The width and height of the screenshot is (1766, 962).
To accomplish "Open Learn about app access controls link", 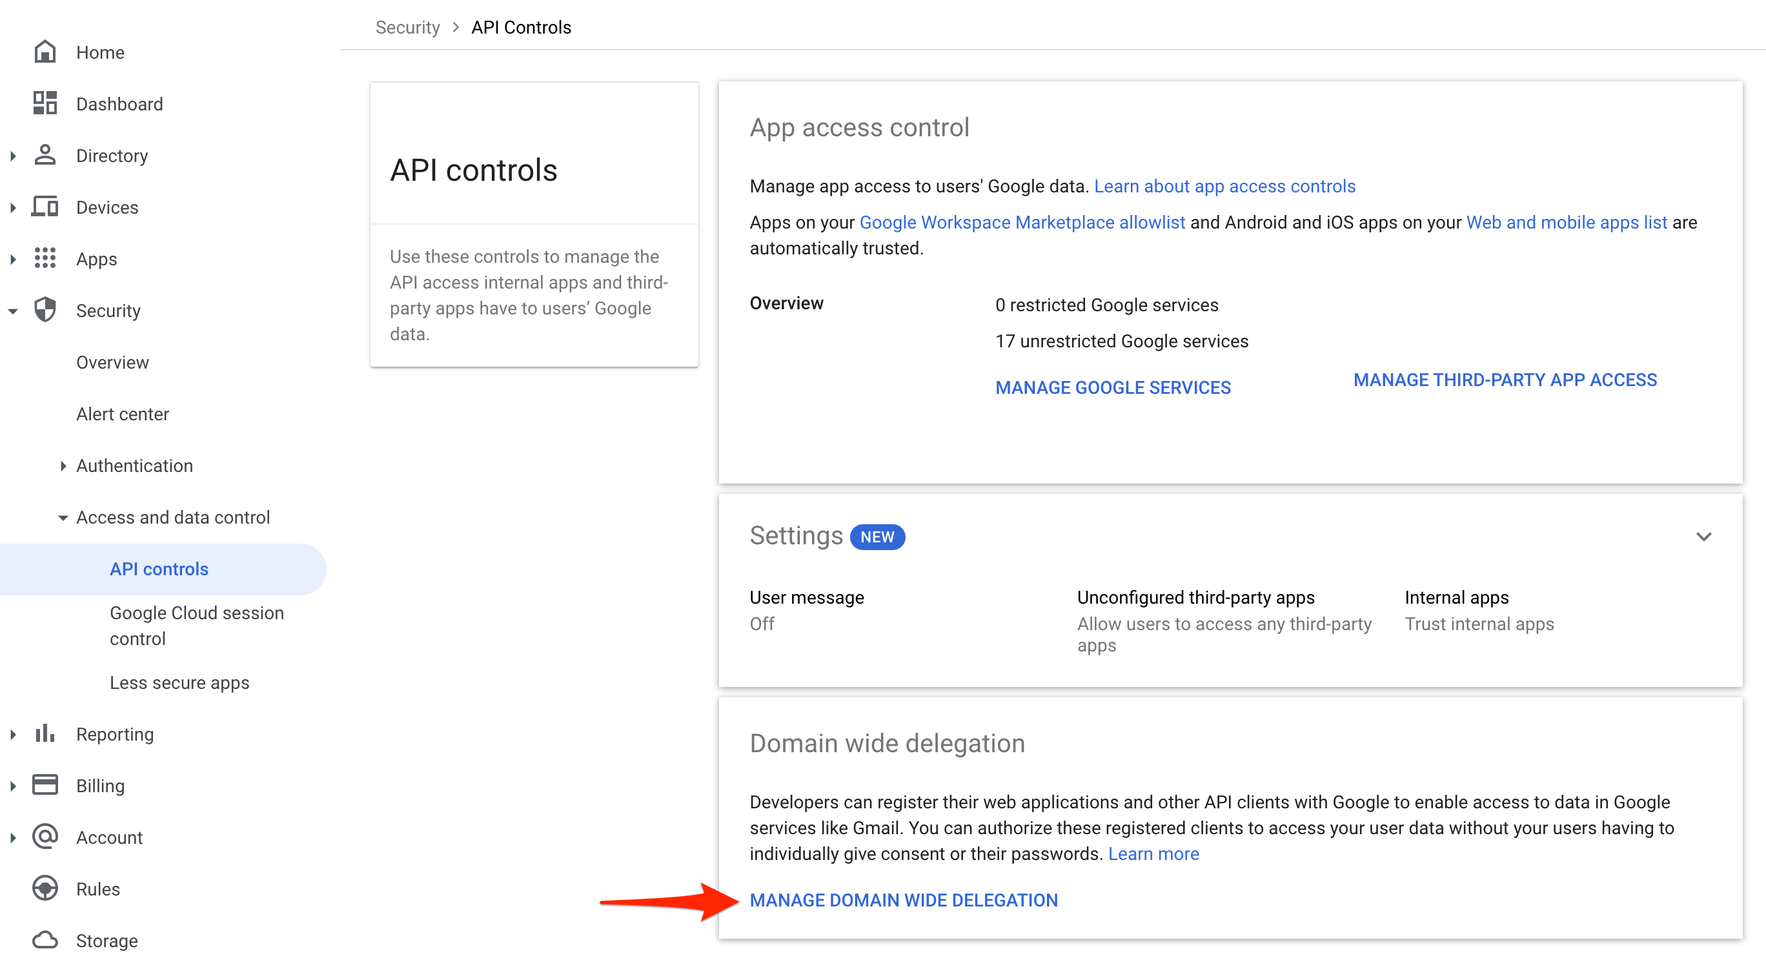I will tap(1224, 187).
